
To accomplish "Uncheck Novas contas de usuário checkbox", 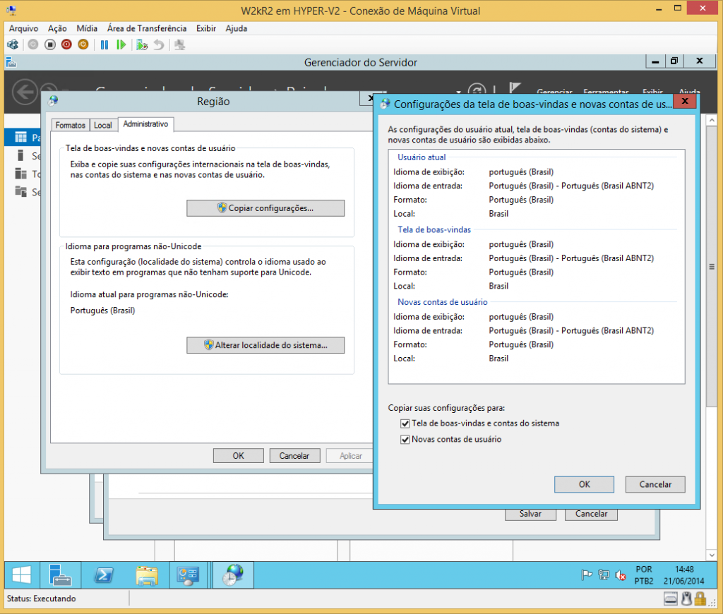I will click(x=405, y=439).
